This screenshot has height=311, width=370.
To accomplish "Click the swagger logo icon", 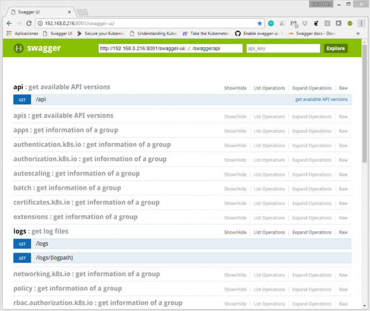I will tap(18, 48).
